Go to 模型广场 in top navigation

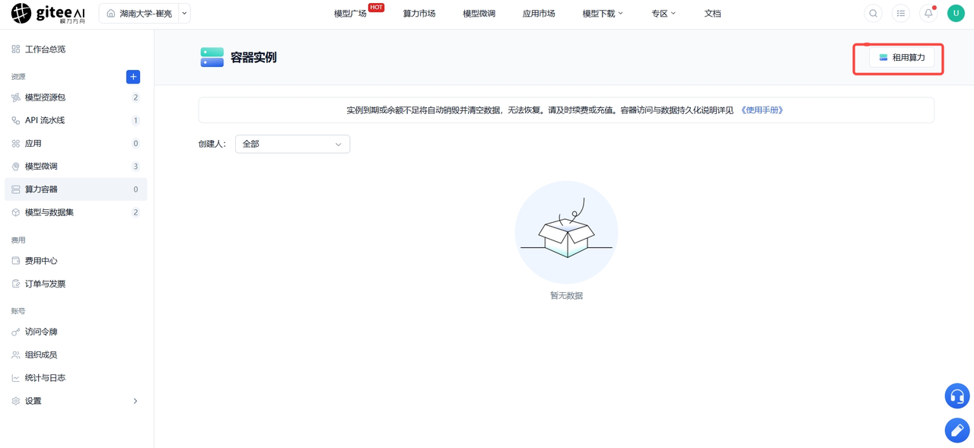[350, 14]
